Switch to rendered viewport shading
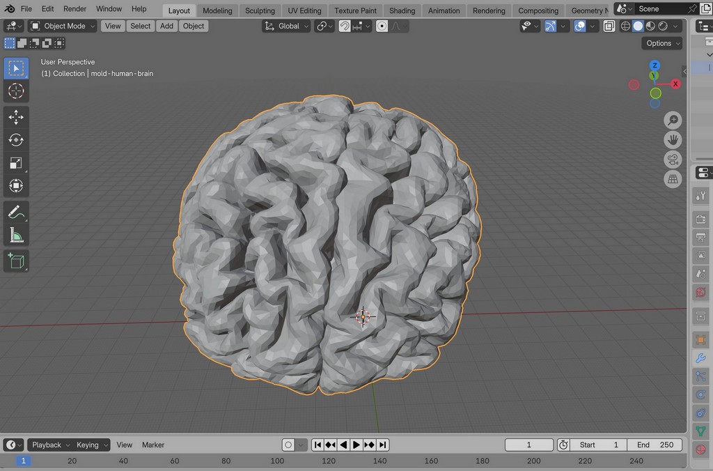The image size is (713, 471). [663, 26]
